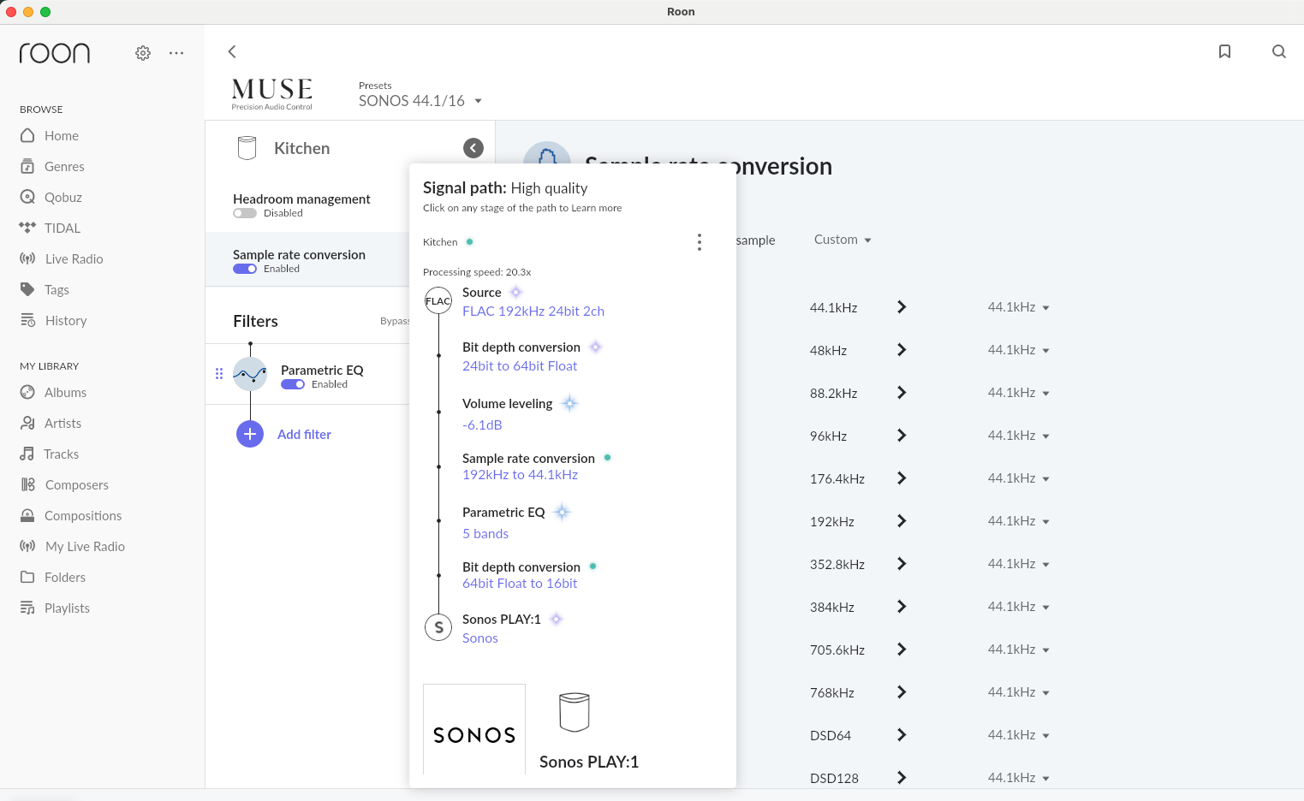The width and height of the screenshot is (1304, 801).
Task: Open search with the magnifier icon
Action: pyautogui.click(x=1278, y=51)
